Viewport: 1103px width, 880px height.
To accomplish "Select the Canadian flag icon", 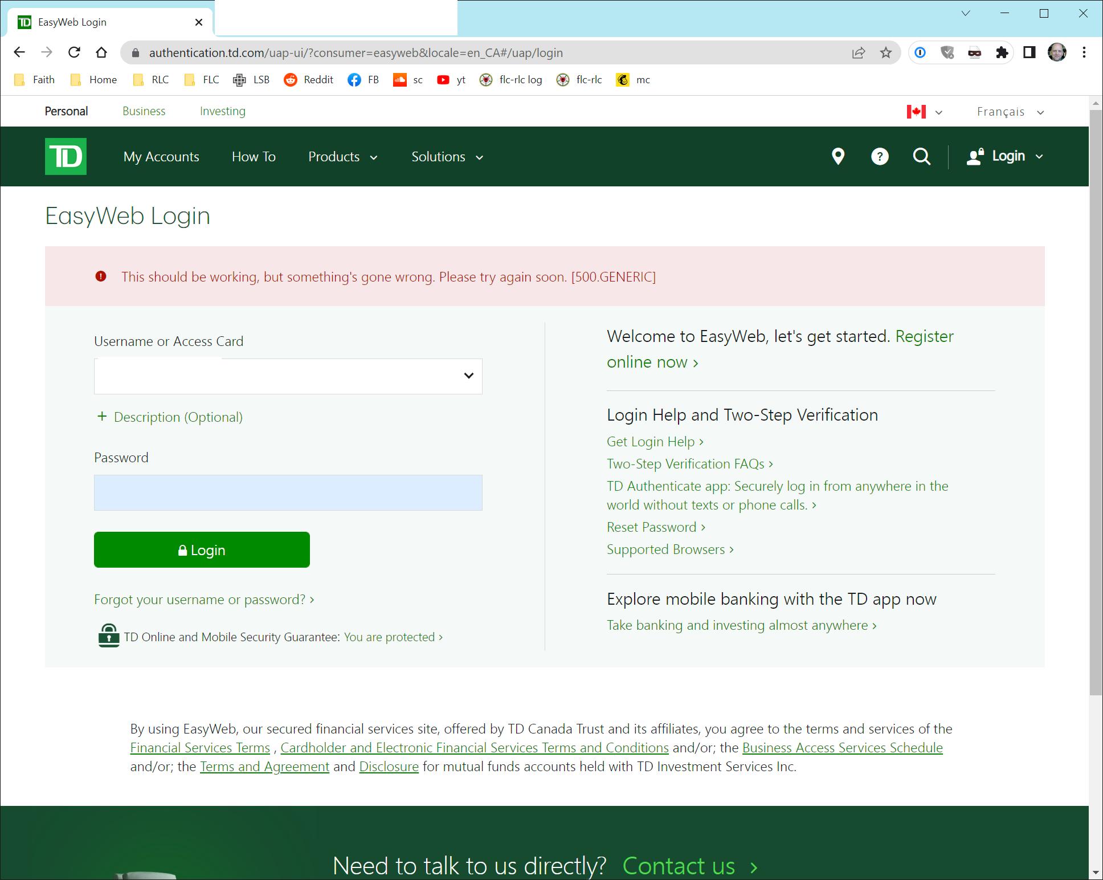I will click(915, 111).
